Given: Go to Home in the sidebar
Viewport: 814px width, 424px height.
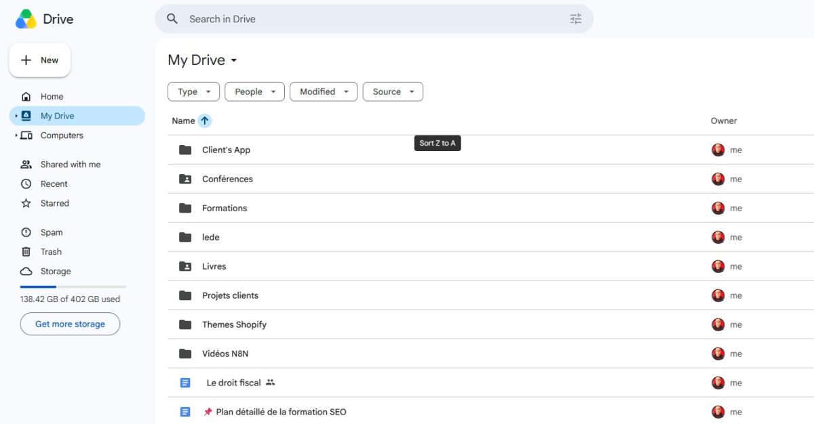Looking at the screenshot, I should (x=52, y=96).
